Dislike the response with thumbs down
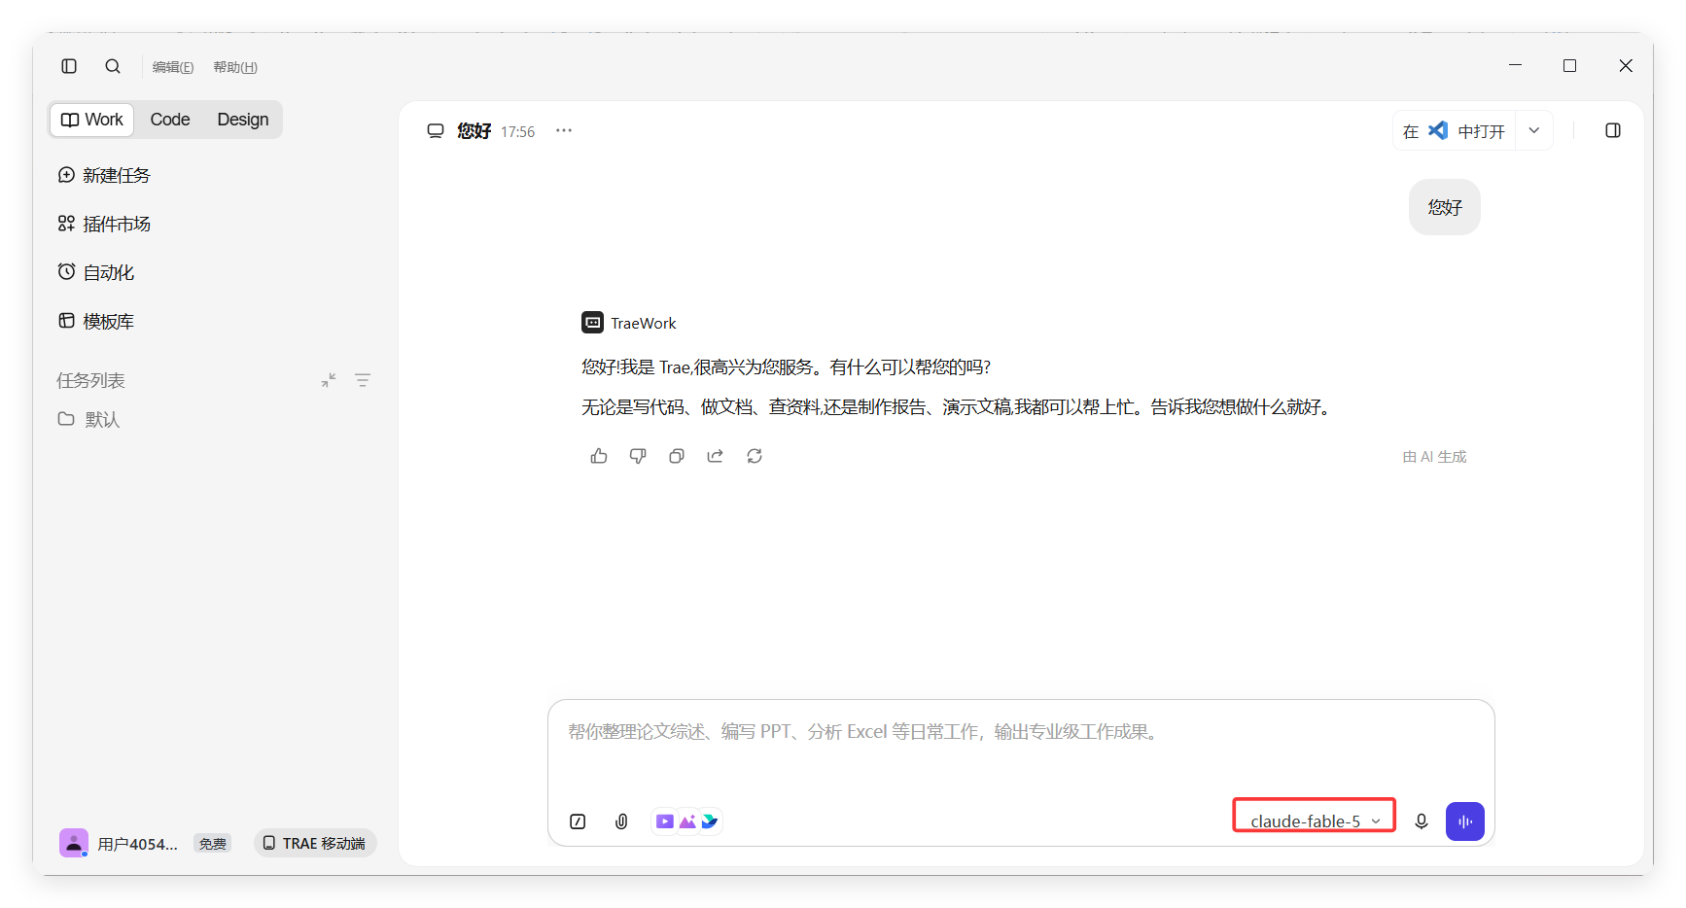The width and height of the screenshot is (1686, 908). click(638, 456)
